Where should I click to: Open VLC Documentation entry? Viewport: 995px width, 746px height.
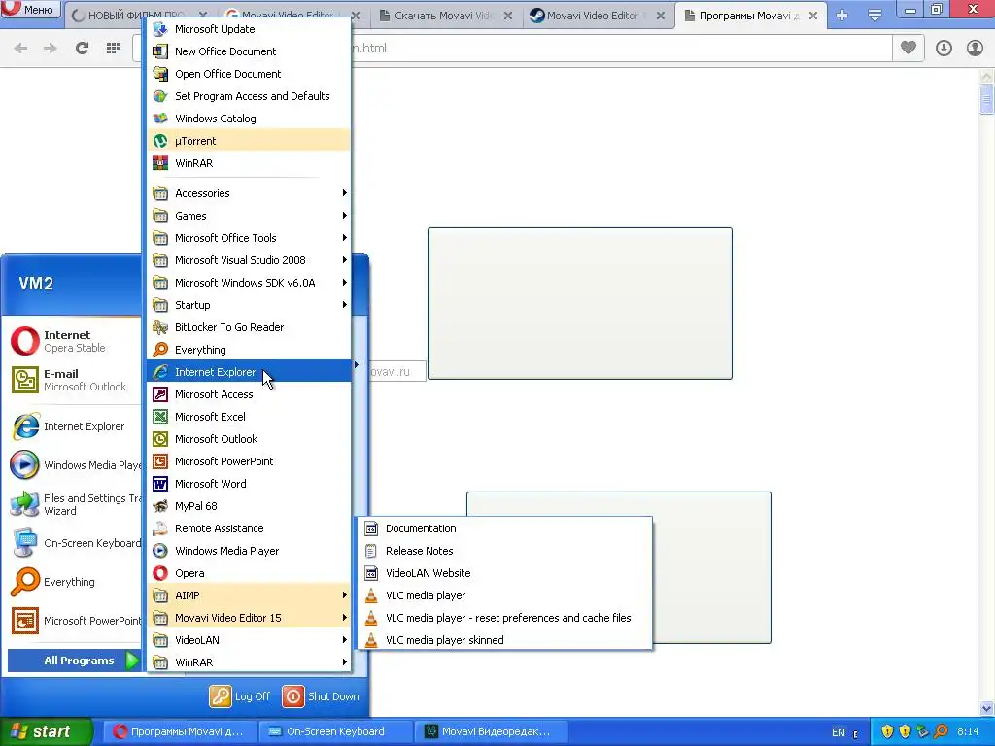504,528
